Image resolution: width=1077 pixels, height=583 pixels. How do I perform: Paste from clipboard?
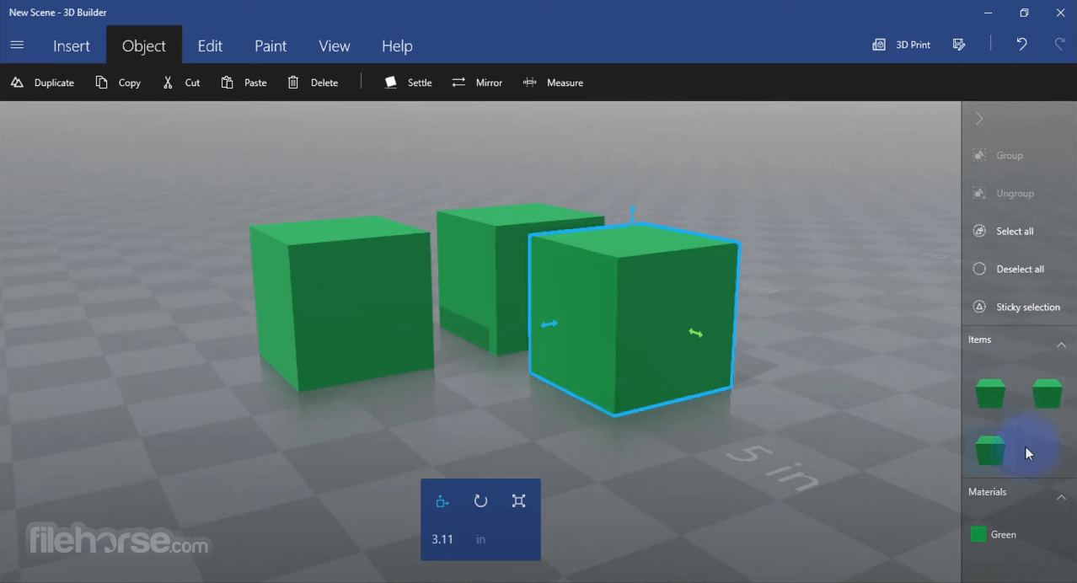click(244, 83)
